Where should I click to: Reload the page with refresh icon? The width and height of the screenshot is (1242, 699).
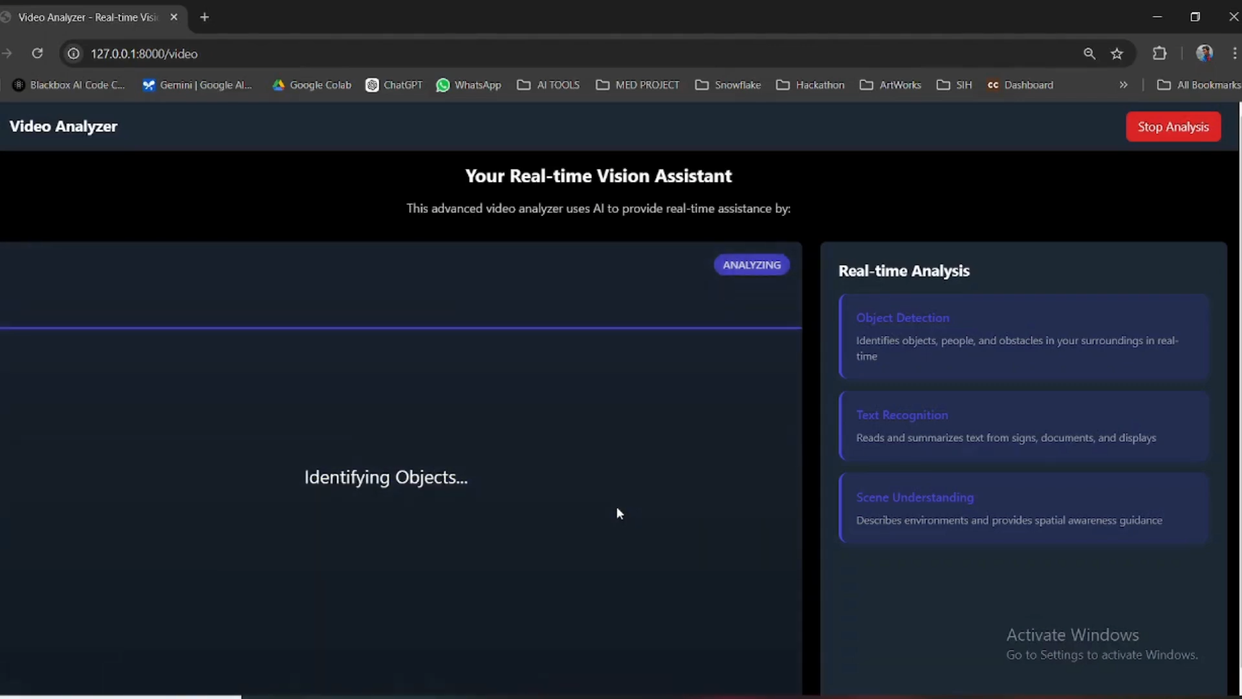tap(38, 54)
